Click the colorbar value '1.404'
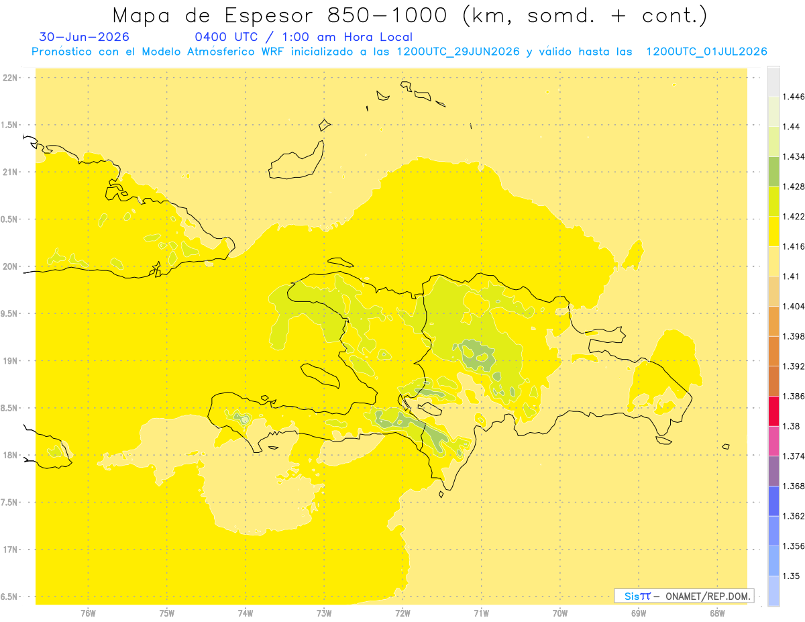Screen dimensions: 805x622 (x=794, y=306)
